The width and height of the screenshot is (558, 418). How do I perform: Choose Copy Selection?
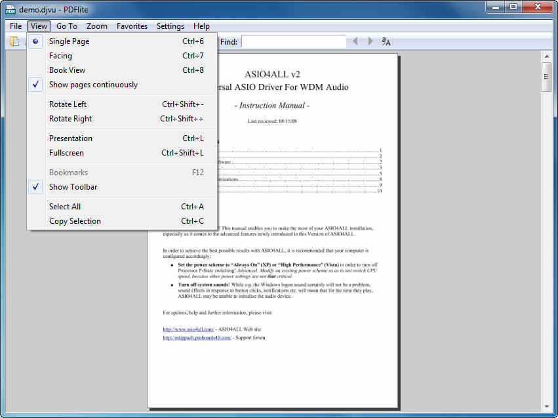pos(123,221)
